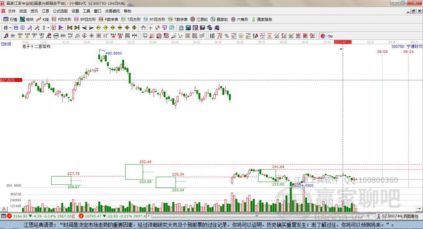
Task: Move chart right with black right arrow
Action: 91,28
